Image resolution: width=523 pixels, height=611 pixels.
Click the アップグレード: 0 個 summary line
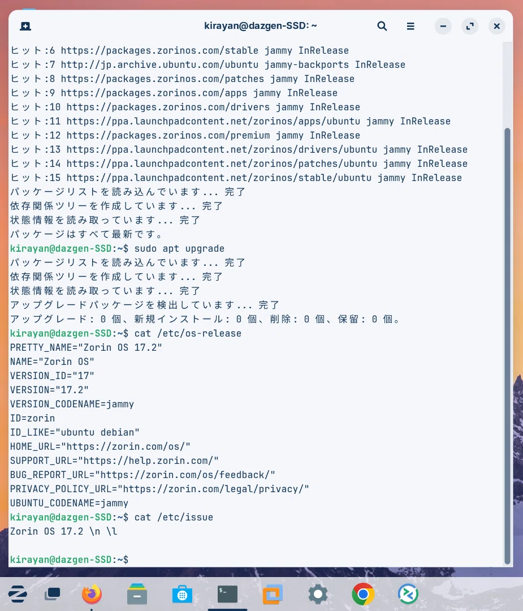click(205, 319)
